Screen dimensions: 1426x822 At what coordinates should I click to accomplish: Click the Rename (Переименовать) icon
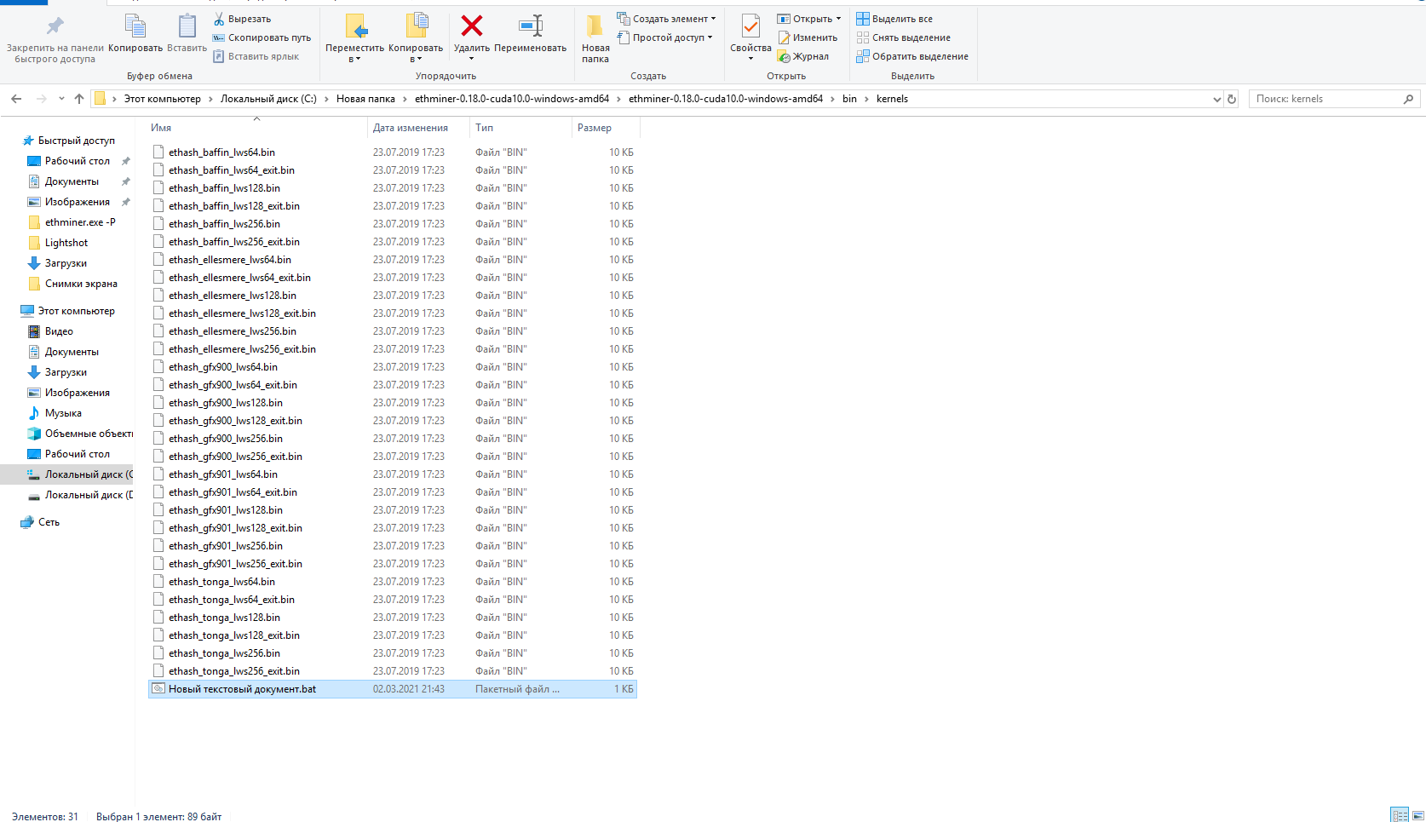[x=531, y=26]
